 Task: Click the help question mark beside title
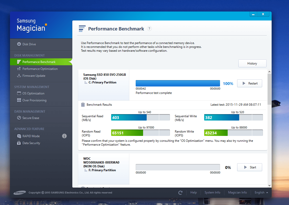pyautogui.click(x=149, y=29)
